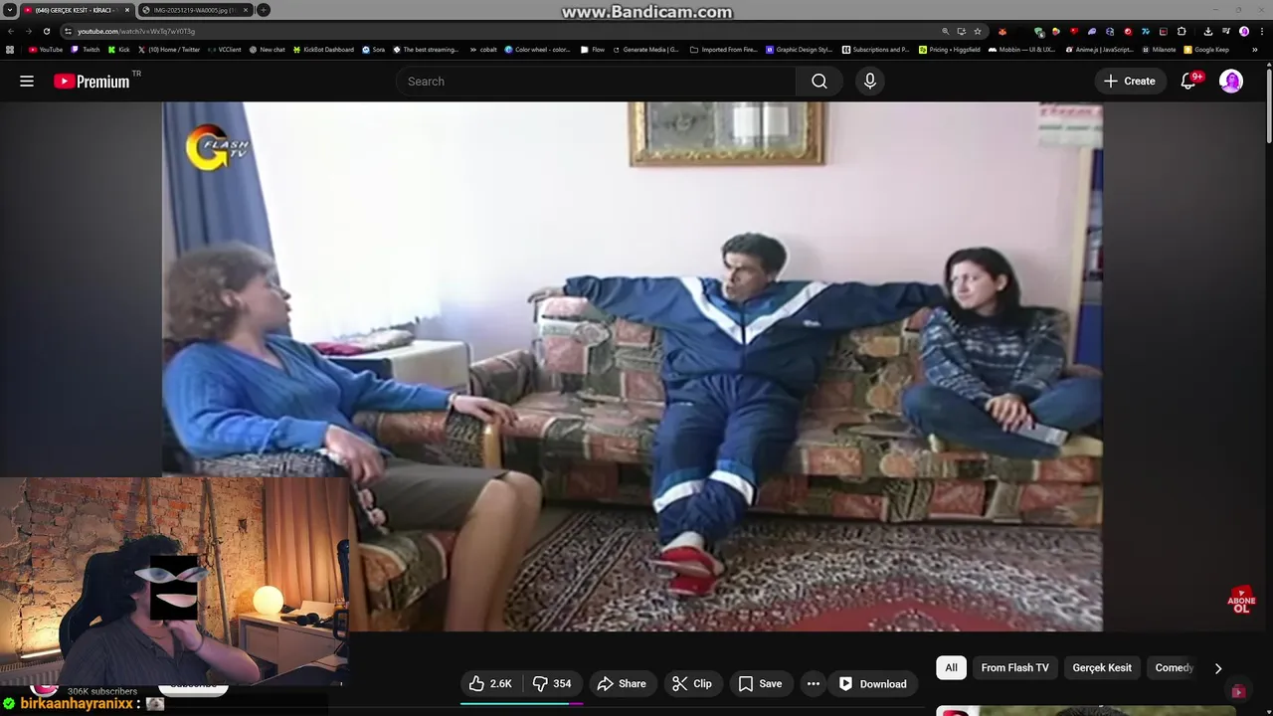The image size is (1273, 716).
Task: Switch to the GERÇEK KESİT browser tab
Action: coord(77,10)
